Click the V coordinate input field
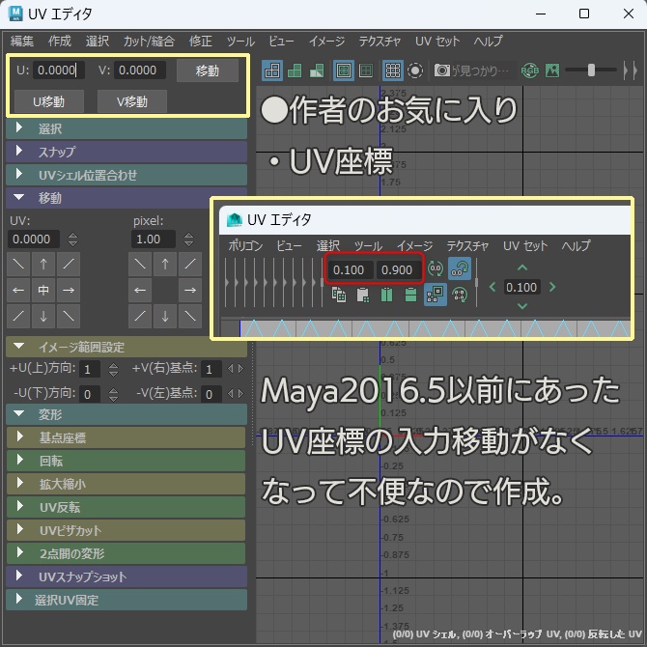Image resolution: width=647 pixels, height=647 pixels. point(139,70)
